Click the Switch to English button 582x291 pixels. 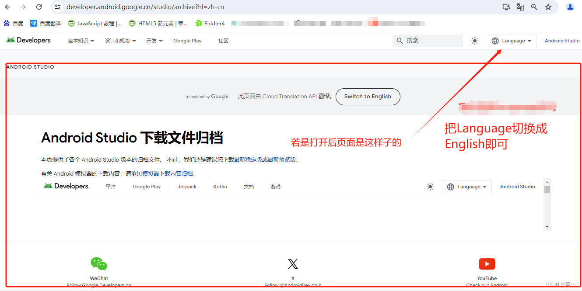pyautogui.click(x=368, y=97)
